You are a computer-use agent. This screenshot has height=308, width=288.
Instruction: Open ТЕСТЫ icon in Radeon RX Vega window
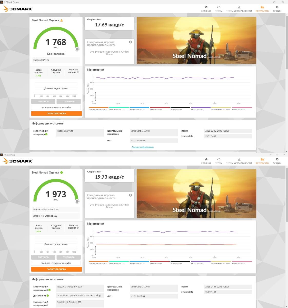219,7
